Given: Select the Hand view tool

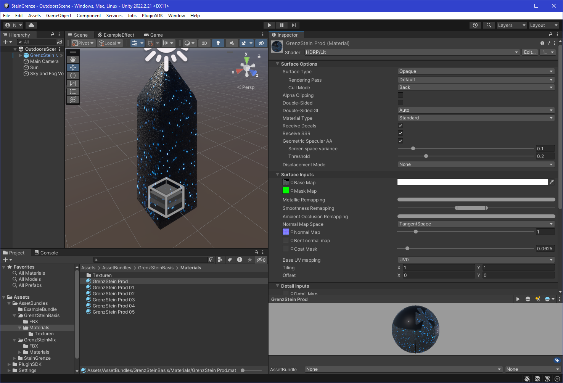Looking at the screenshot, I should [x=73, y=60].
